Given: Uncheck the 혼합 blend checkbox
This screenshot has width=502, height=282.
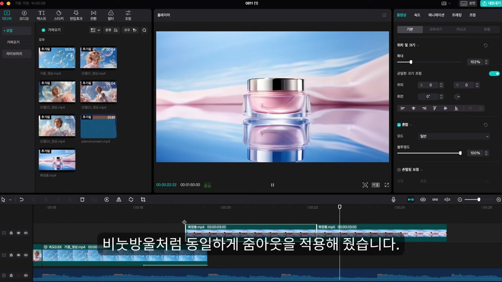Looking at the screenshot, I should 399,125.
